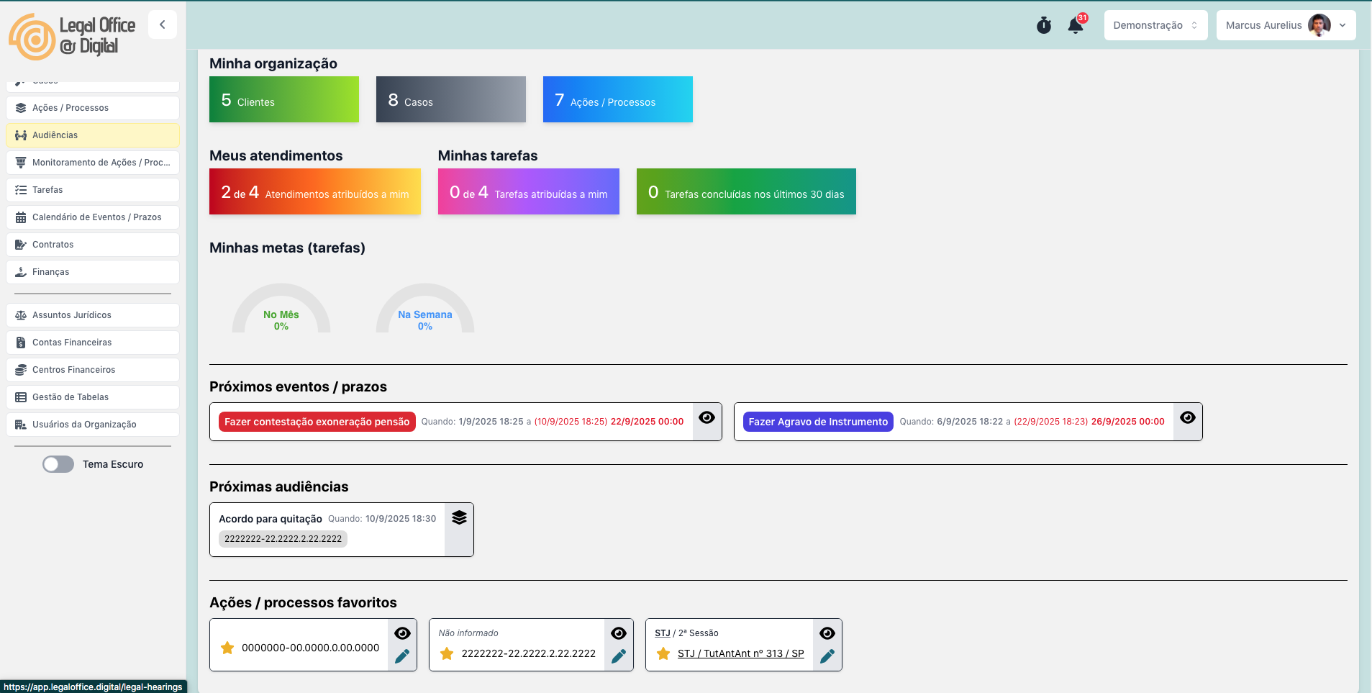The width and height of the screenshot is (1372, 693).
Task: View the Fazer contestação exoneração pensão event
Action: [707, 417]
